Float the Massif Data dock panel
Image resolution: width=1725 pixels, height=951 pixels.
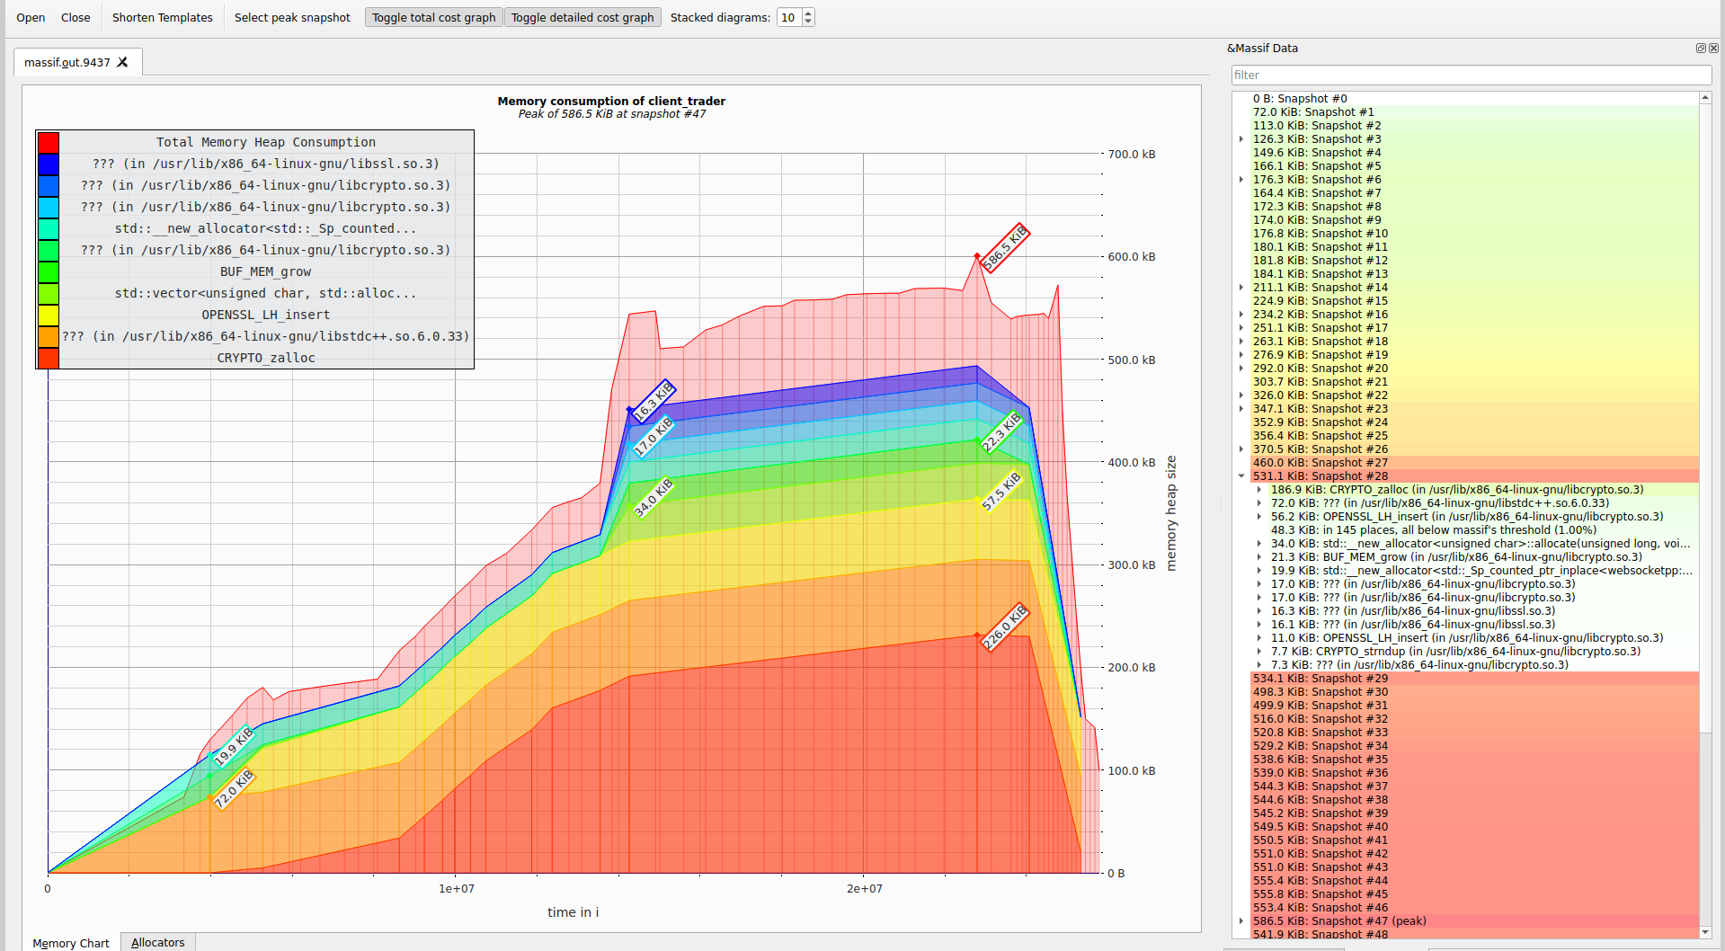click(1701, 49)
